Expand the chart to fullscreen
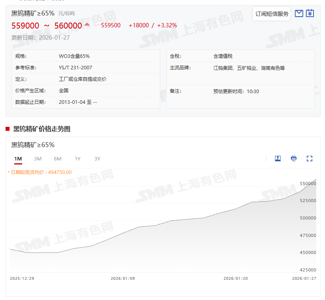This screenshot has width=325, height=300. 310,159
